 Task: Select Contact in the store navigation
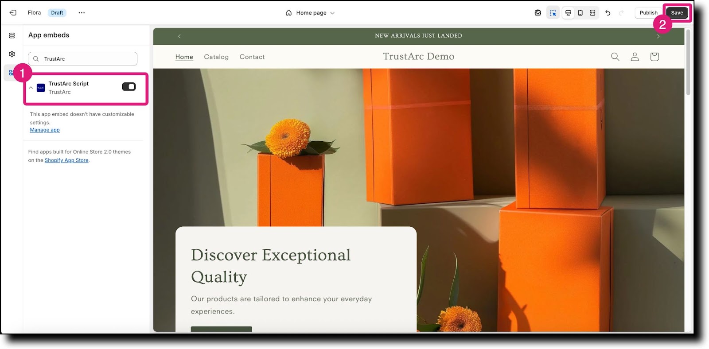coord(252,57)
